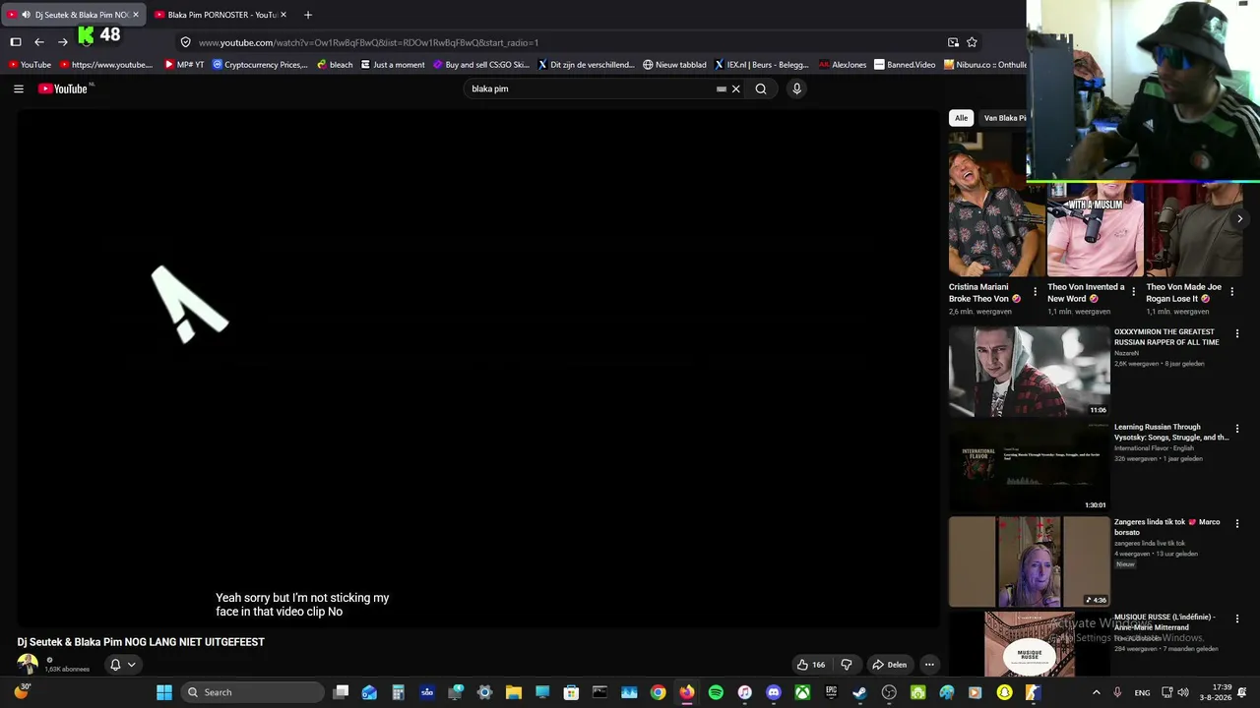Open Learning Russian Through Vysotsky video title

pyautogui.click(x=1171, y=433)
